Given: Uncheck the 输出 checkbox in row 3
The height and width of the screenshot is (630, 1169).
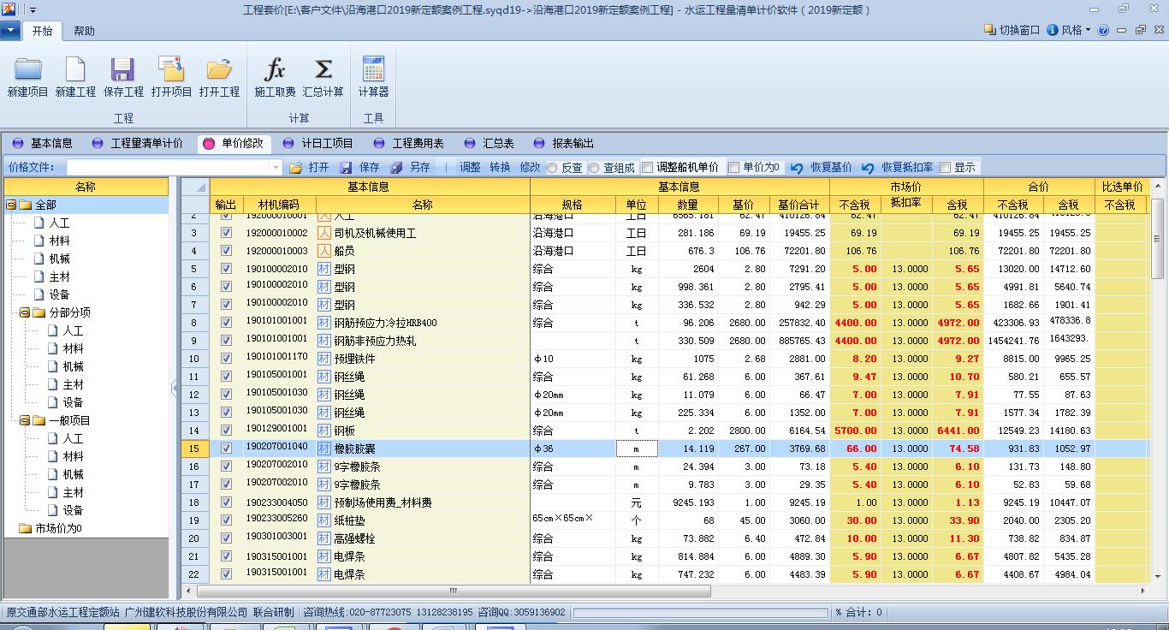Looking at the screenshot, I should pyautogui.click(x=226, y=233).
